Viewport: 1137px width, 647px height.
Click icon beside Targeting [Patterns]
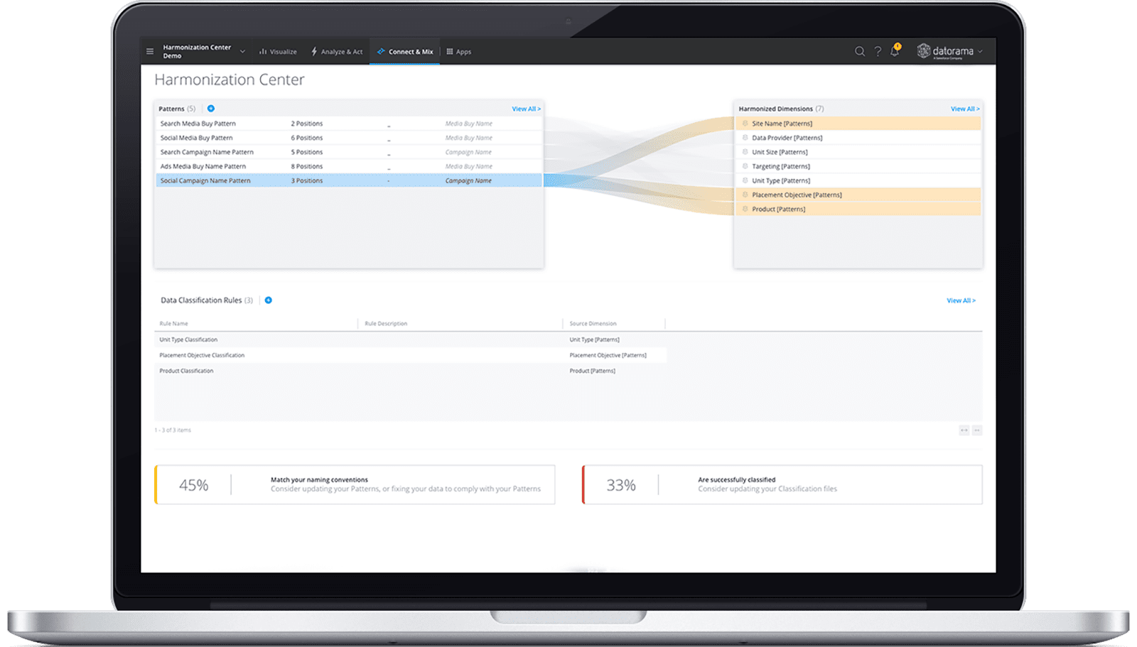click(745, 166)
